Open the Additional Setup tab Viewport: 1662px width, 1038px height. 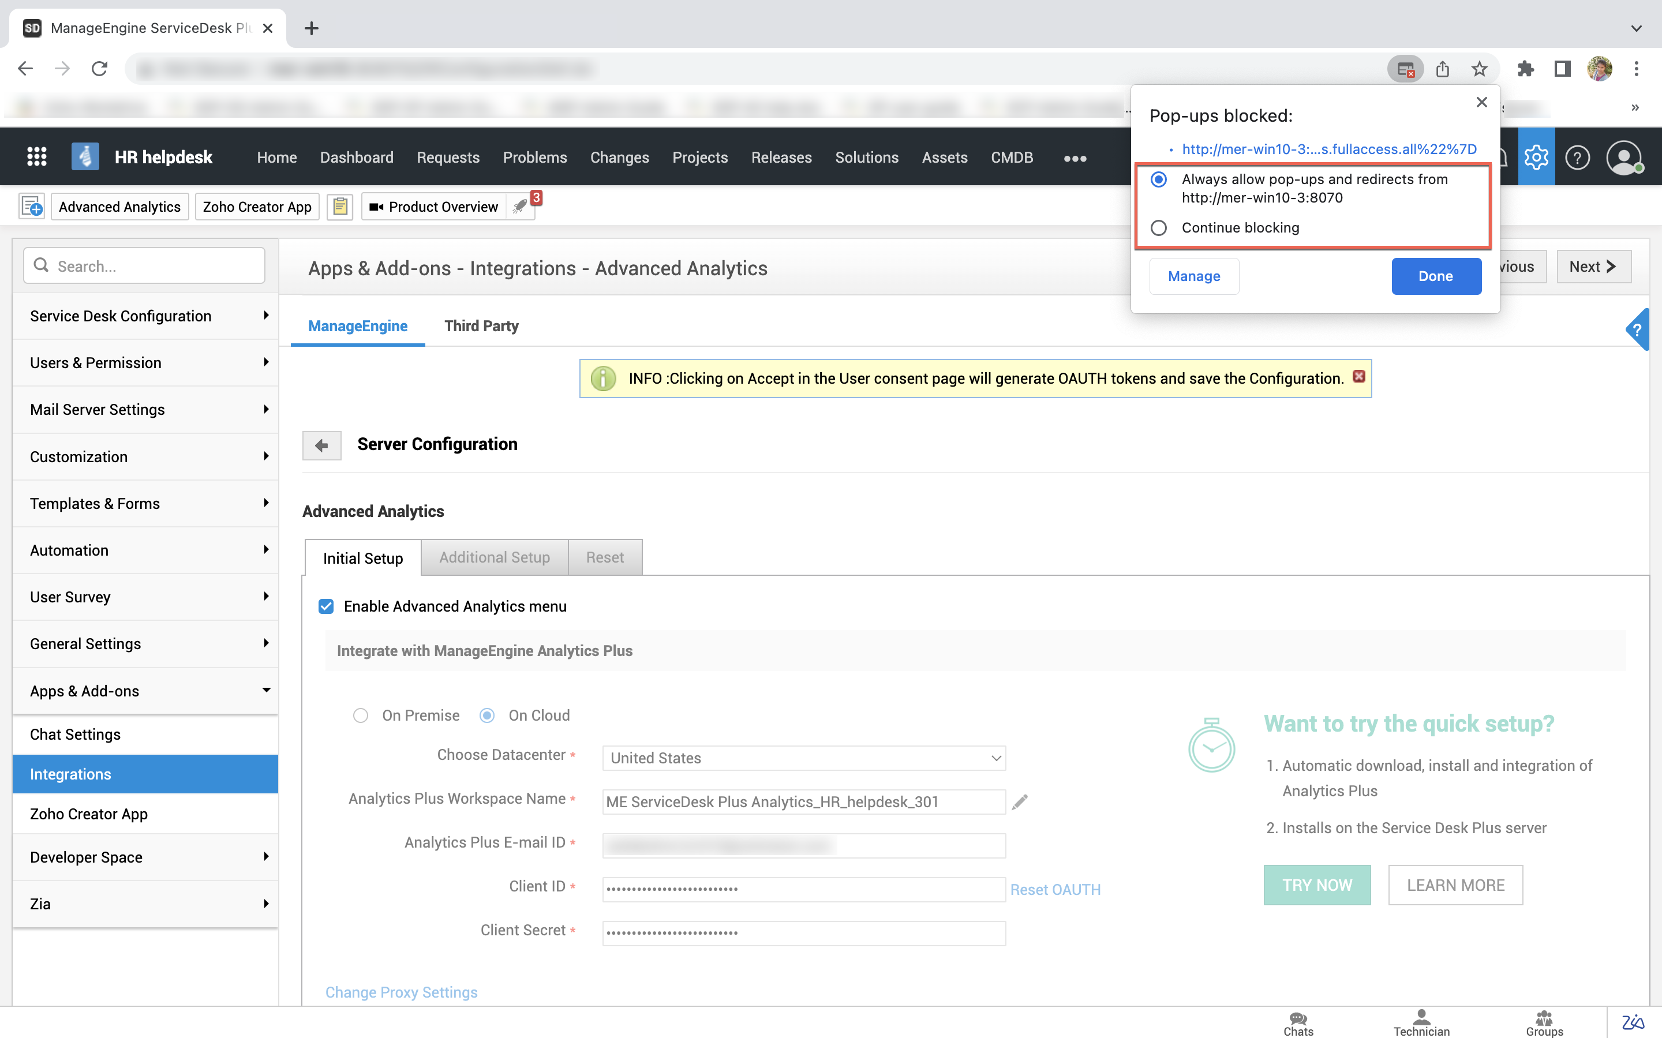point(495,557)
